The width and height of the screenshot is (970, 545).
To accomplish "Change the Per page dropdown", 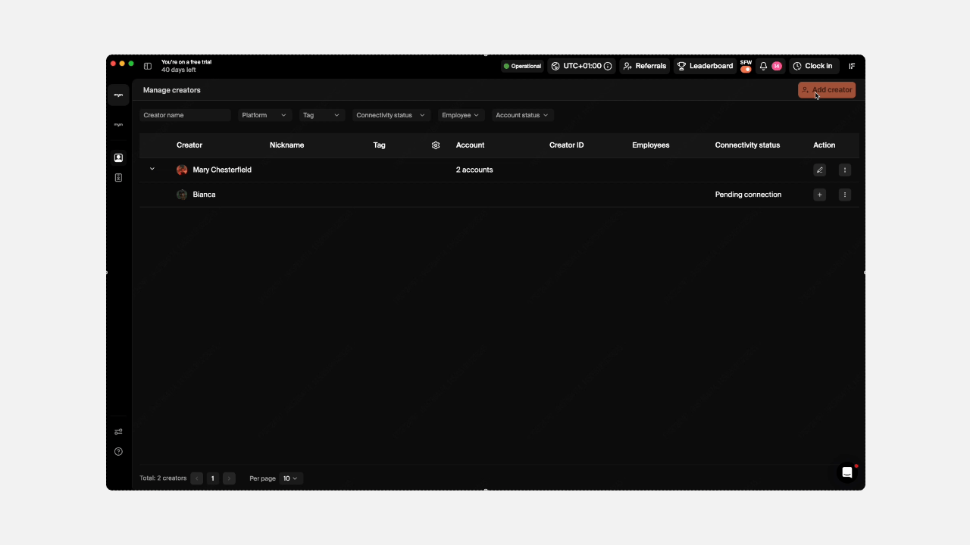I will point(290,478).
